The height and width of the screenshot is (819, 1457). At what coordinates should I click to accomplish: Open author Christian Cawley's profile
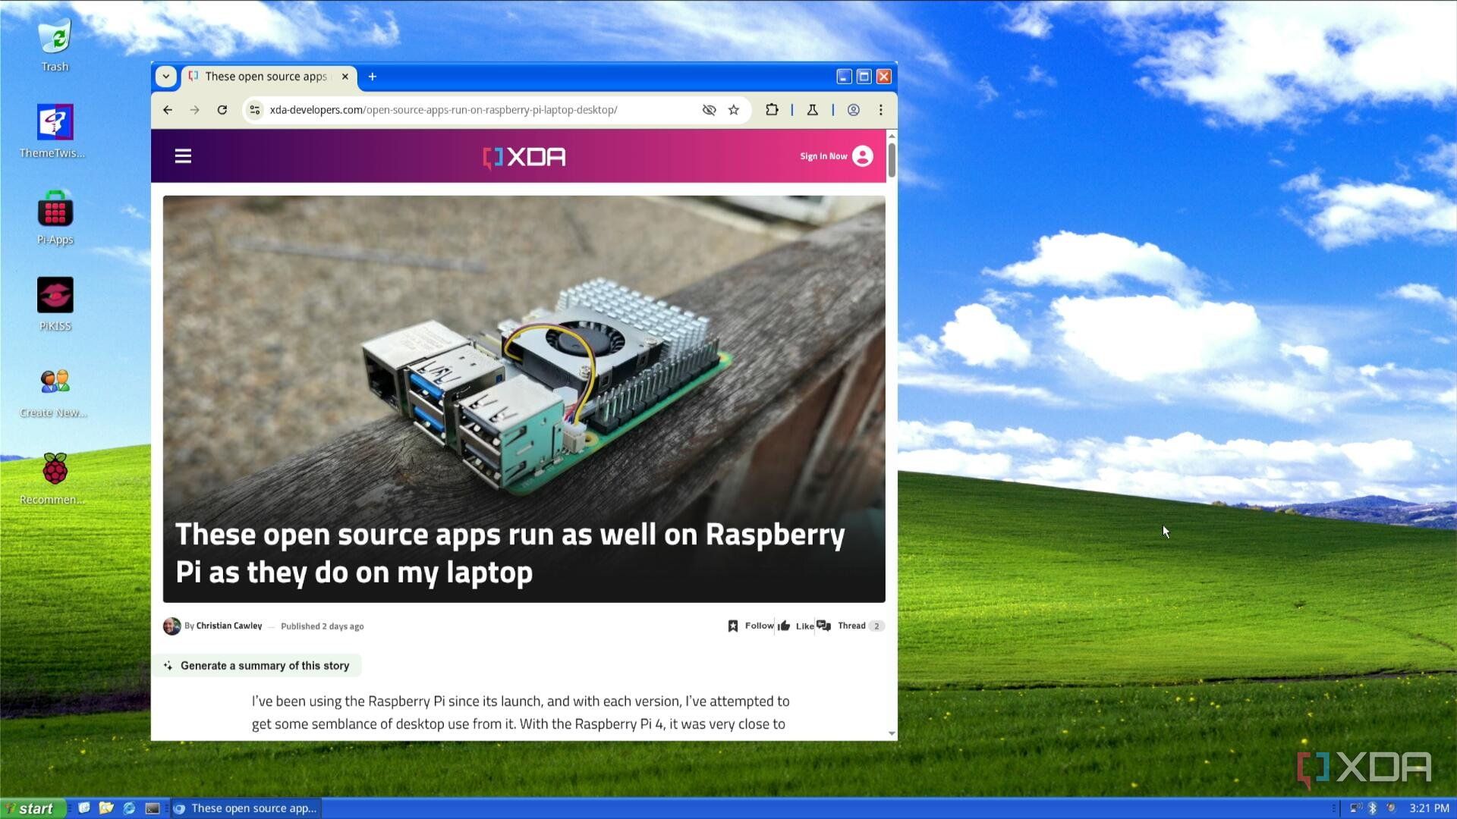(228, 626)
